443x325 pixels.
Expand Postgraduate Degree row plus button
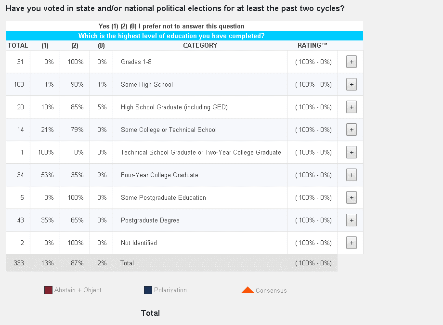pos(351,220)
